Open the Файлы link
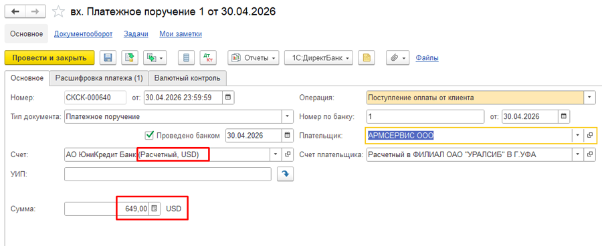The height and width of the screenshot is (246, 602). click(427, 58)
